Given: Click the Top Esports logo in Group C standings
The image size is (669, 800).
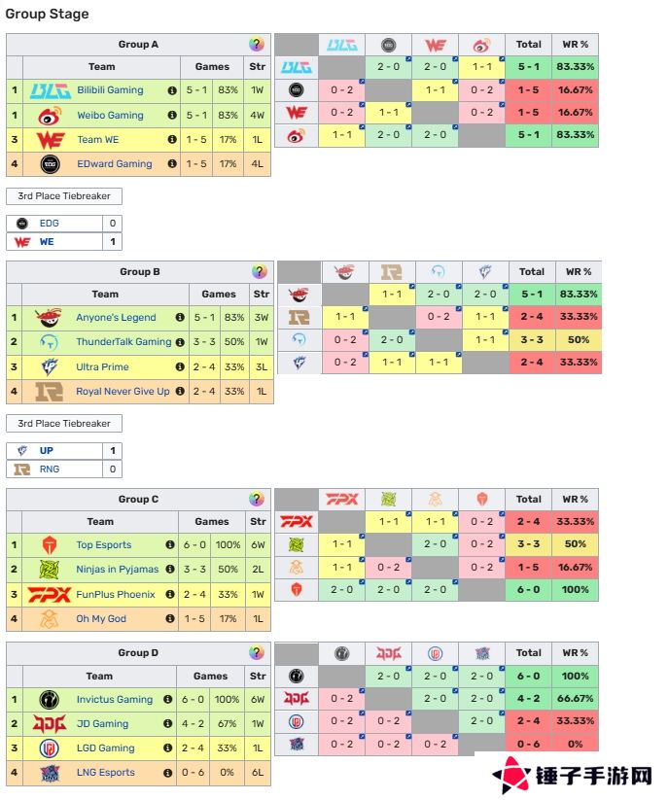Looking at the screenshot, I should coord(50,545).
